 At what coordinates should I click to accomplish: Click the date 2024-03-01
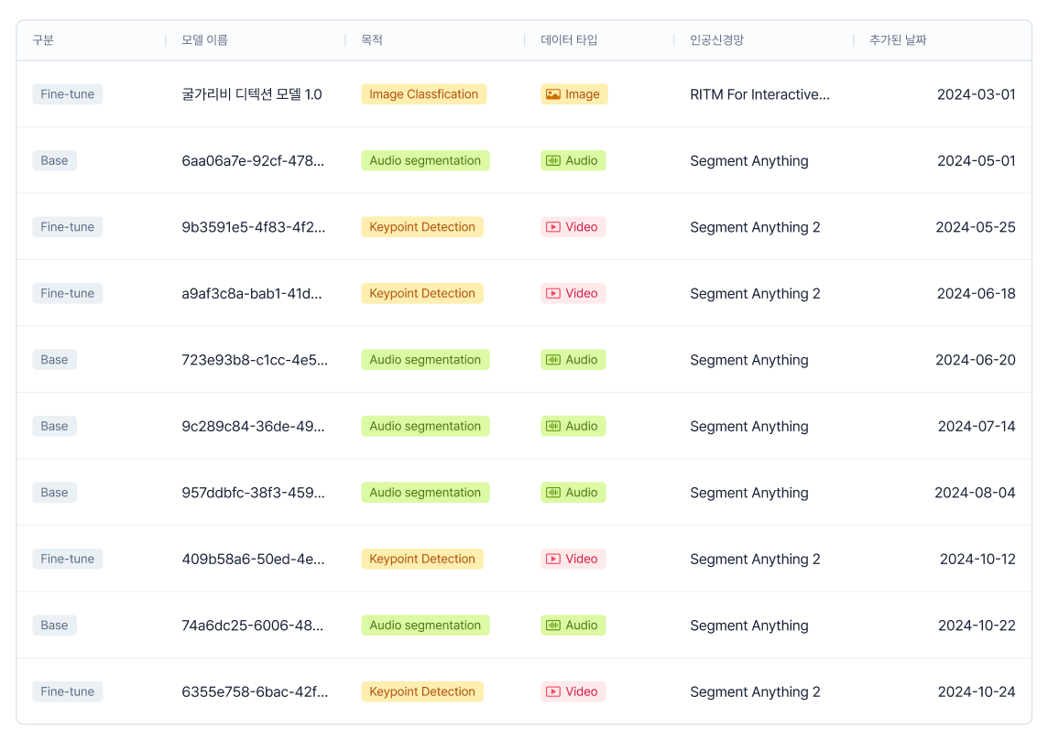[976, 94]
